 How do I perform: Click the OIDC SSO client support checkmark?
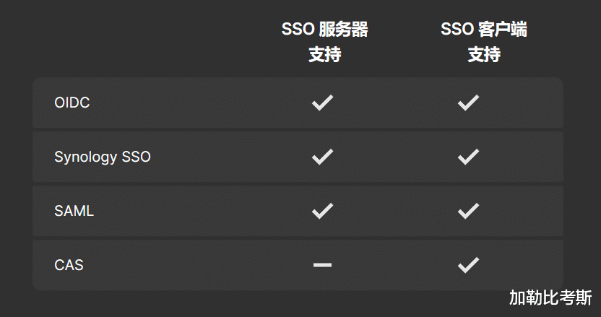(468, 103)
